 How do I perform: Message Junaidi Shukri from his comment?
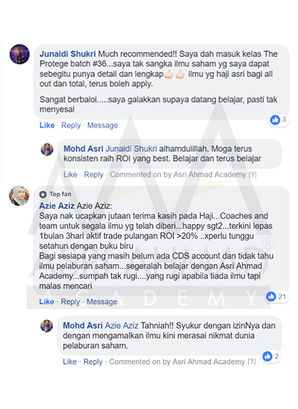click(102, 125)
